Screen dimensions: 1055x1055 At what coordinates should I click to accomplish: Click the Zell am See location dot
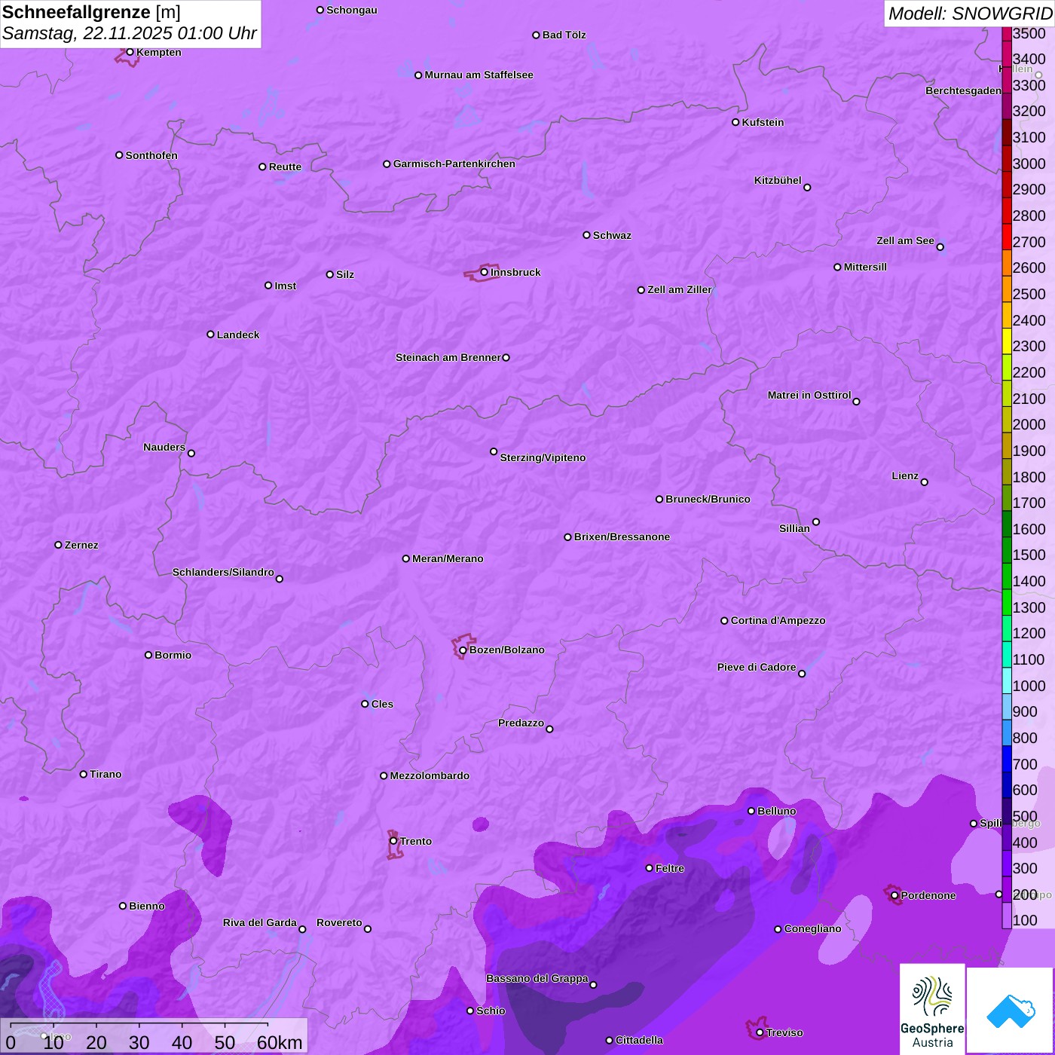click(x=940, y=247)
